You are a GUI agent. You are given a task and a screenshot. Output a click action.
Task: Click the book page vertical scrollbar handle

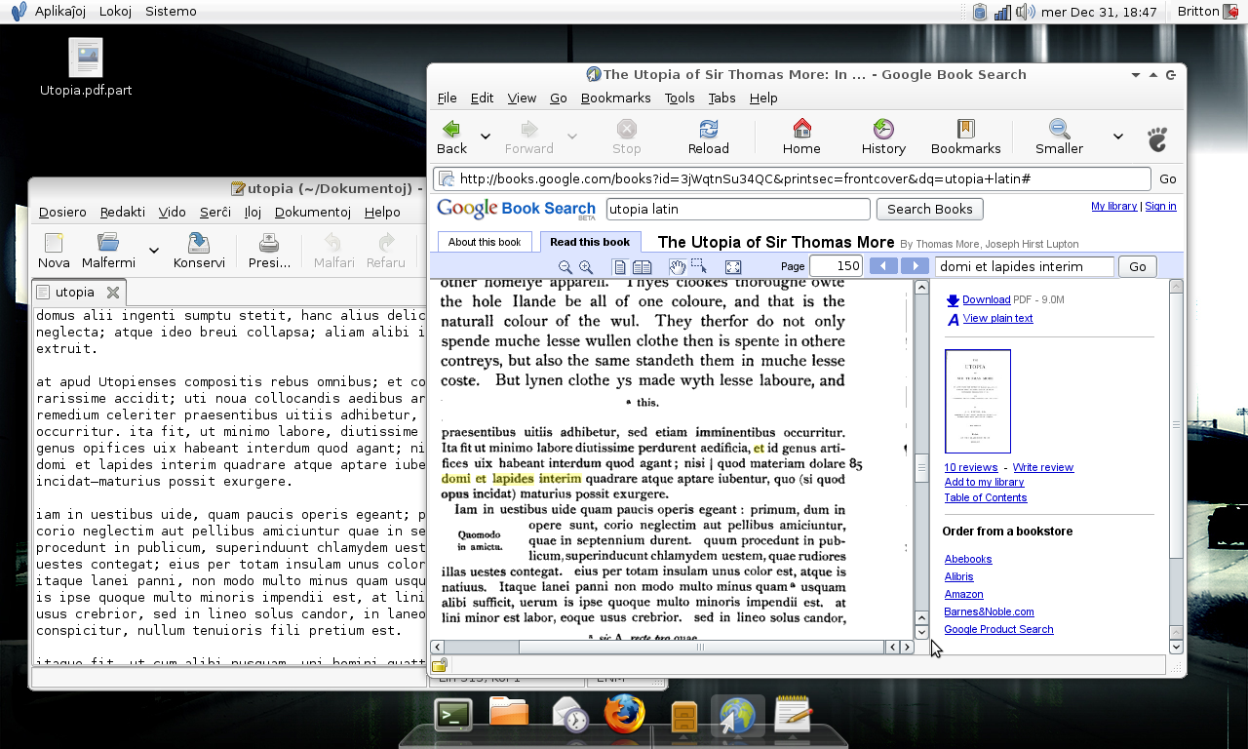point(920,469)
